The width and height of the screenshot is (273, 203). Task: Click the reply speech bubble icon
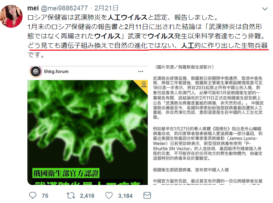[x=33, y=195]
